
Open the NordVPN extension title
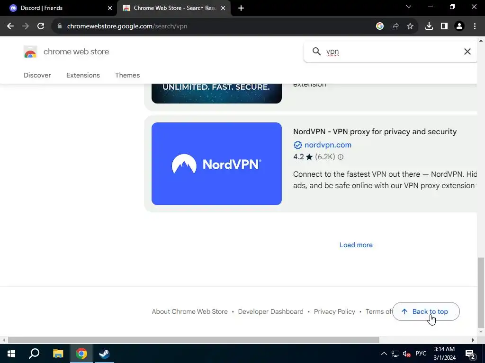coord(375,131)
